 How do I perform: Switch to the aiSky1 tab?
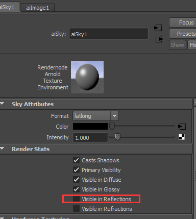9,7
